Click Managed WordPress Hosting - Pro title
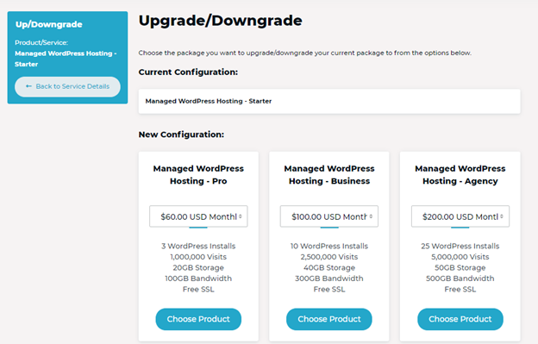Image resolution: width=538 pixels, height=344 pixels. [x=198, y=174]
